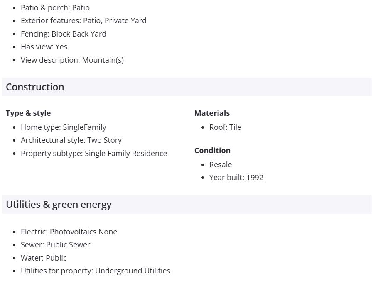Click the "Type & style" subheading
Screen dimensions: 373x288
[x=28, y=113]
